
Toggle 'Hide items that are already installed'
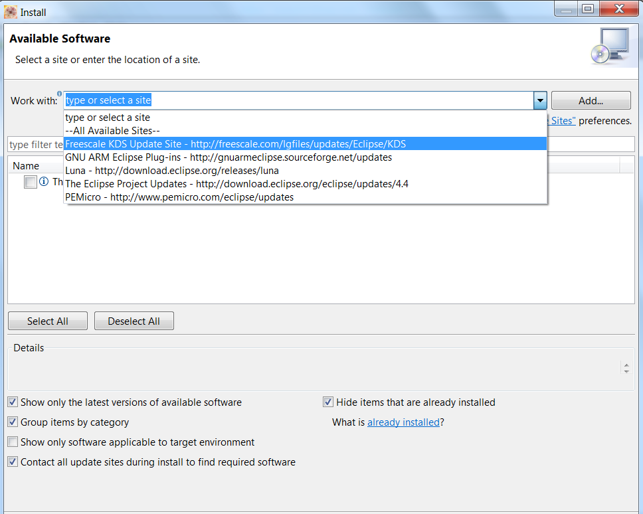(x=327, y=402)
